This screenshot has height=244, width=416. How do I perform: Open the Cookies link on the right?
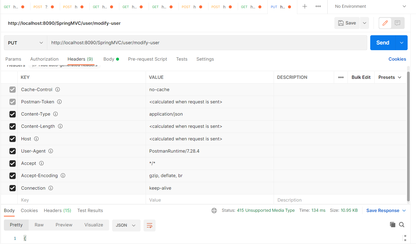tap(397, 59)
